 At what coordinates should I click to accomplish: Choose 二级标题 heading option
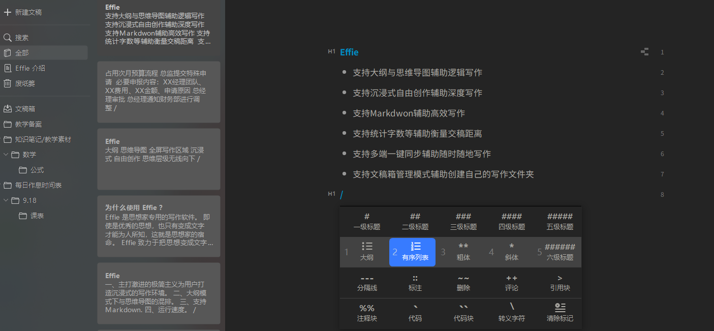coord(415,222)
